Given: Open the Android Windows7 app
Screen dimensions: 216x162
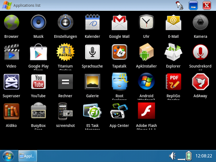Looking at the screenshot, I should coord(146,81).
